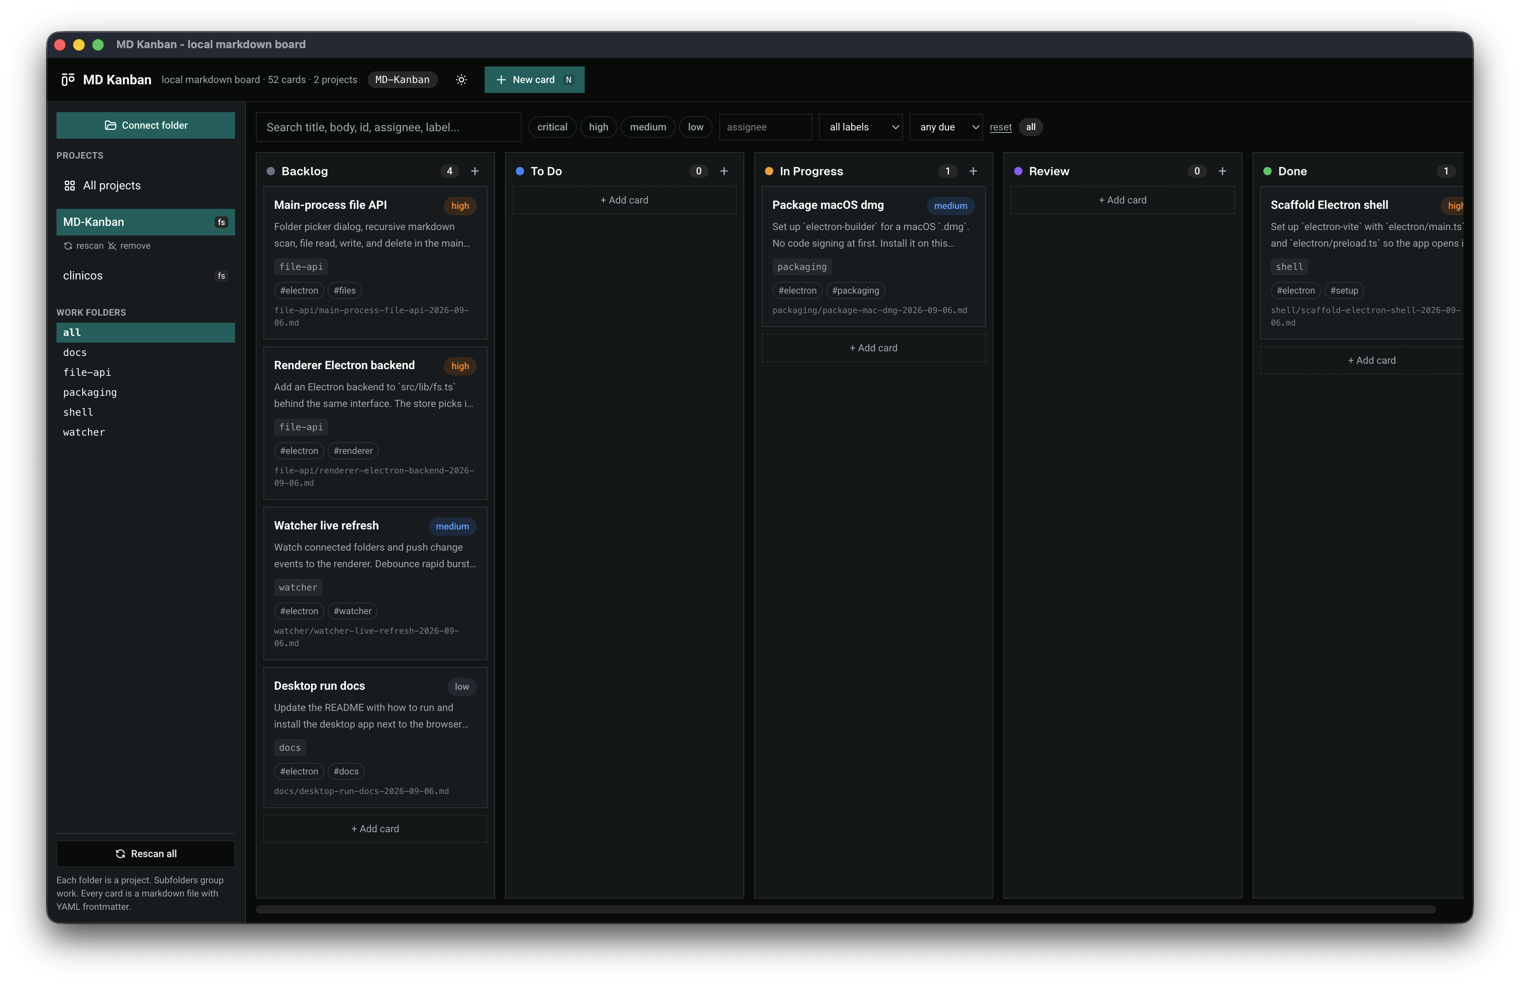Viewport: 1520px width, 985px height.
Task: Click the low badge on Desktop run docs
Action: pyautogui.click(x=462, y=687)
